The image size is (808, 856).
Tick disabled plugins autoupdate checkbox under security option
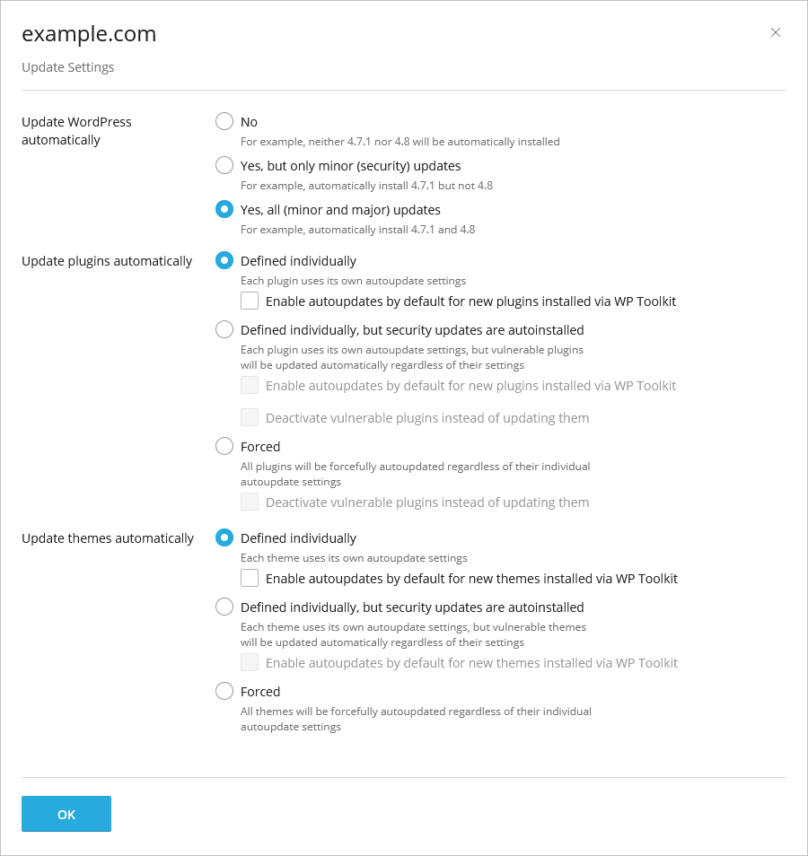tap(250, 386)
